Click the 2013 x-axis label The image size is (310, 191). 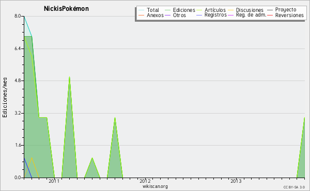tap(236, 181)
